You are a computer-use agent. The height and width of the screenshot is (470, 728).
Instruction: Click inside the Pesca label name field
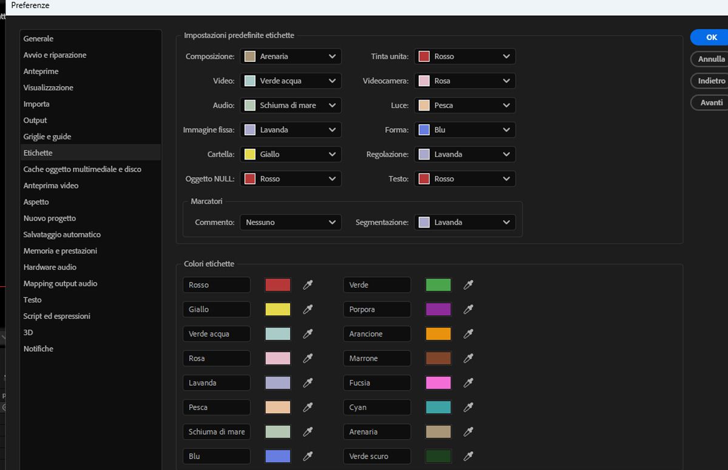pos(217,407)
